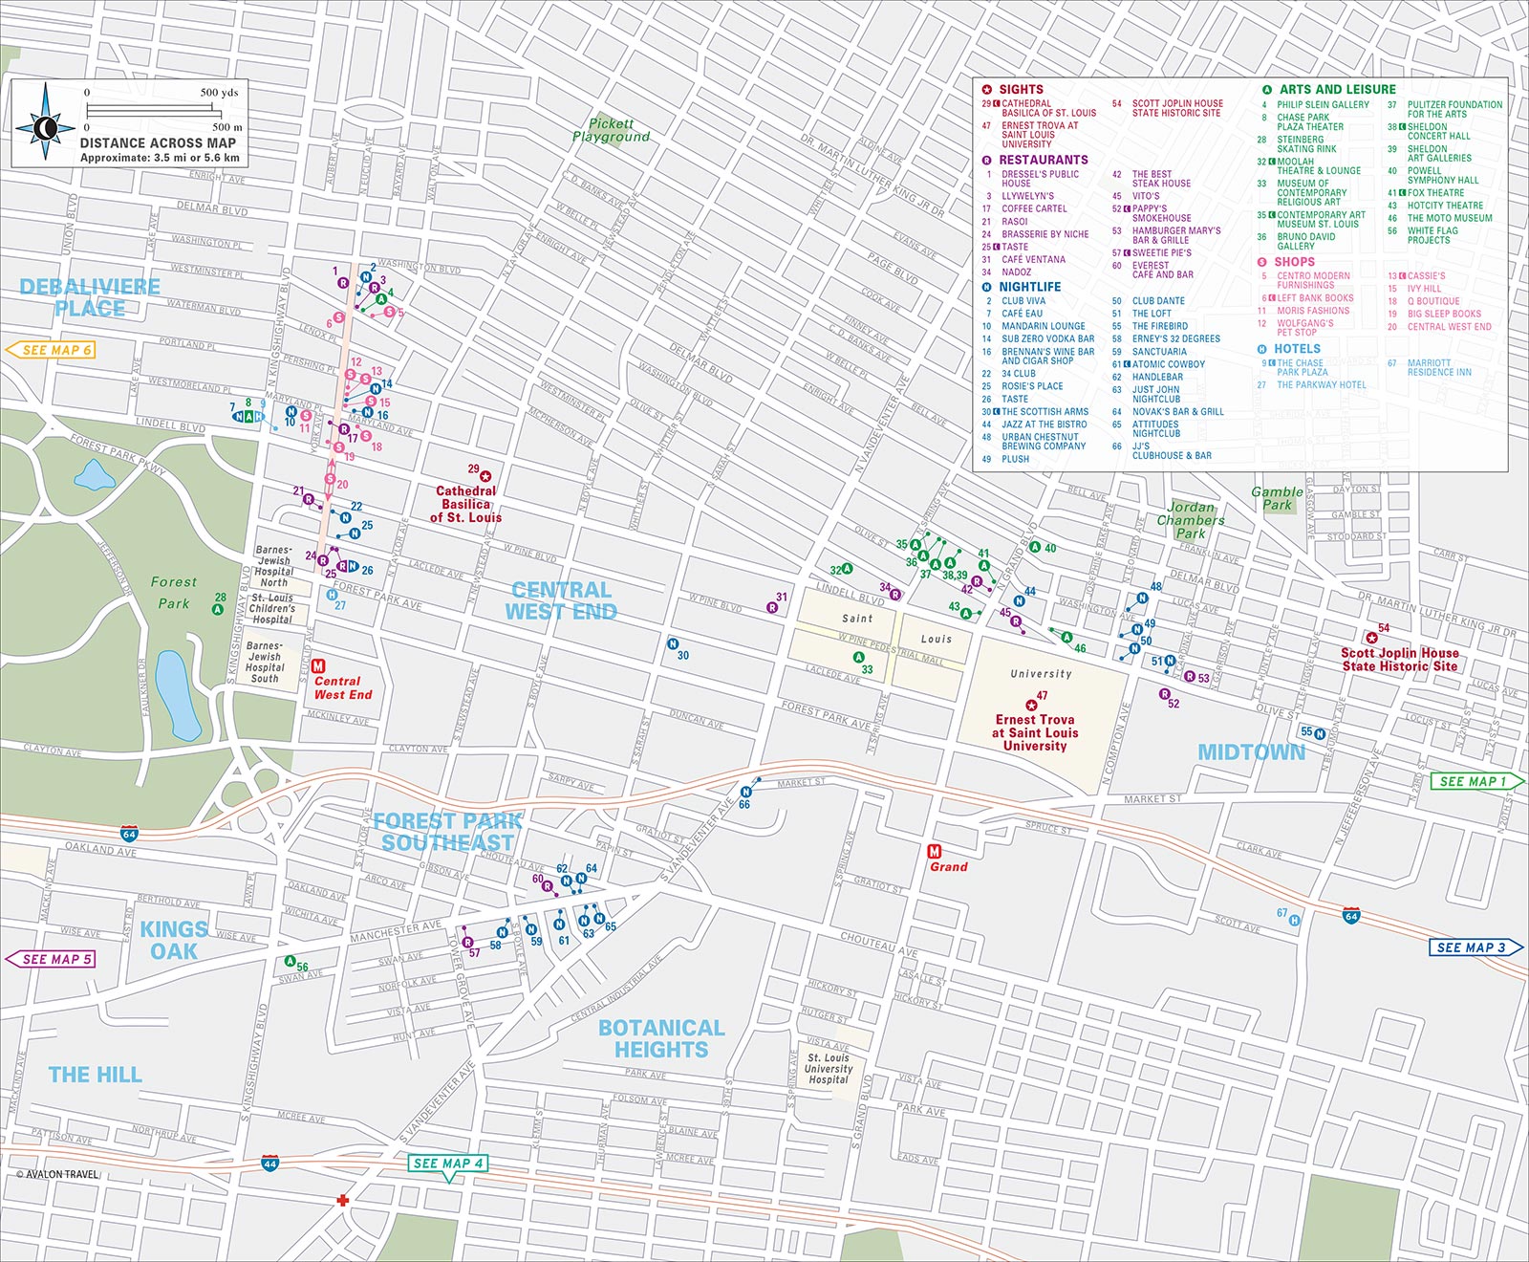Viewport: 1529px width, 1262px height.
Task: Click hotel marker 27 on Forest Park Ave
Action: 332,595
